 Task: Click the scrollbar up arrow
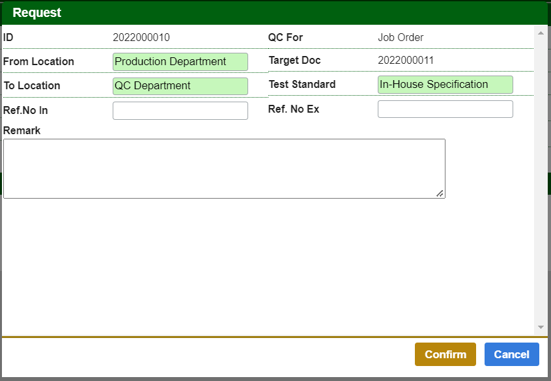[x=541, y=32]
